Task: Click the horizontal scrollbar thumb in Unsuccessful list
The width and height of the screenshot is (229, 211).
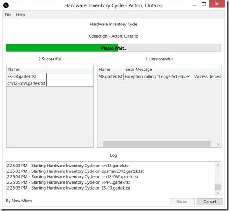Action: 157,144
